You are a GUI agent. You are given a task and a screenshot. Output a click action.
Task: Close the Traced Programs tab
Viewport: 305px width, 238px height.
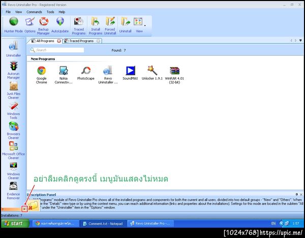[99, 41]
